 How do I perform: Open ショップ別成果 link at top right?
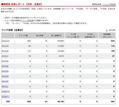109,4
